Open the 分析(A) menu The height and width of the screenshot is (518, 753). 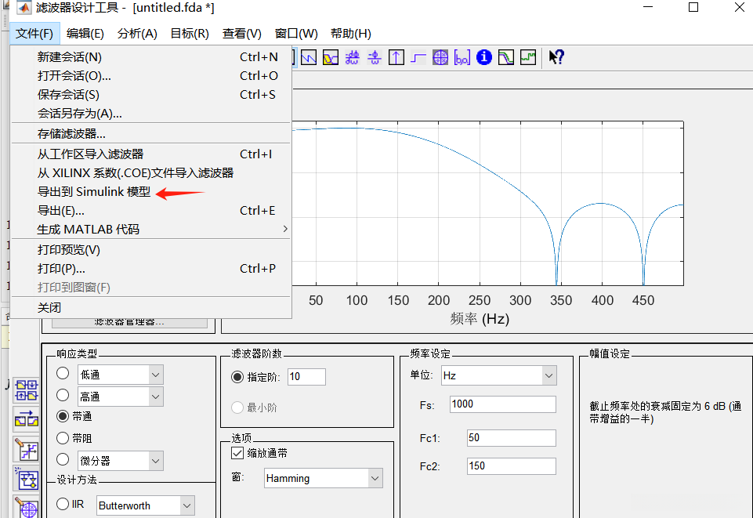[137, 34]
